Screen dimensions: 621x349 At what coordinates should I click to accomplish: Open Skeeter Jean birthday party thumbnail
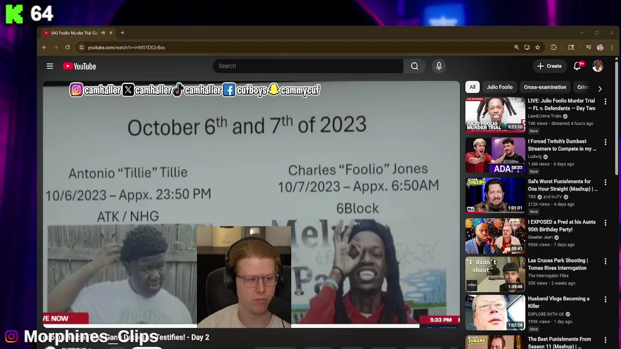point(495,236)
